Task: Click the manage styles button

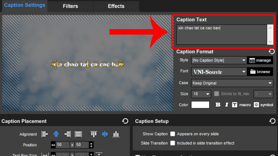Action: point(260,60)
